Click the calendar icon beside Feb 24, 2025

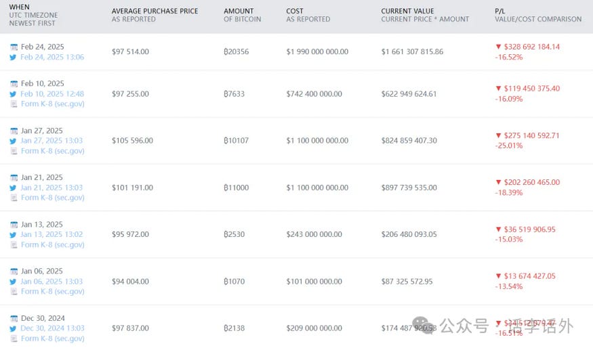pos(14,47)
